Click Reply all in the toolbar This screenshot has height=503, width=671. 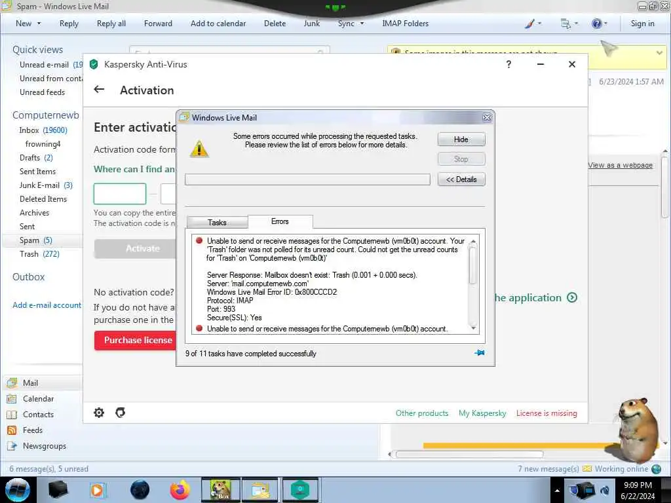click(111, 24)
